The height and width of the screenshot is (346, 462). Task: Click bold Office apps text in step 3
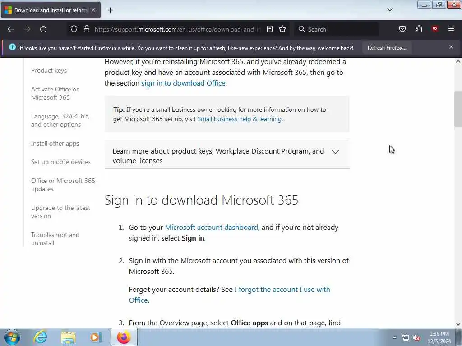coord(249,323)
